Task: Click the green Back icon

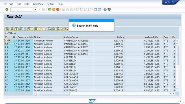Action: click(x=49, y=10)
